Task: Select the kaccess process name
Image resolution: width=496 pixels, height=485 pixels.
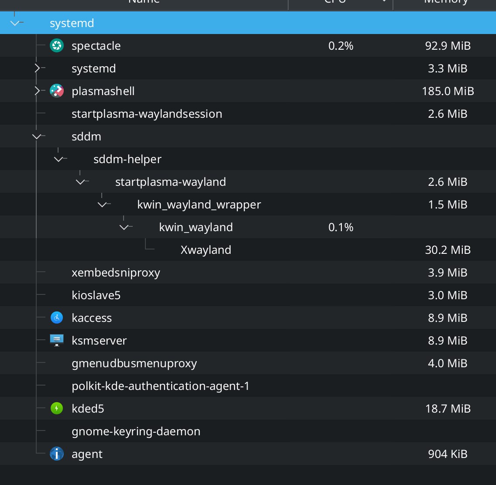Action: click(x=92, y=318)
